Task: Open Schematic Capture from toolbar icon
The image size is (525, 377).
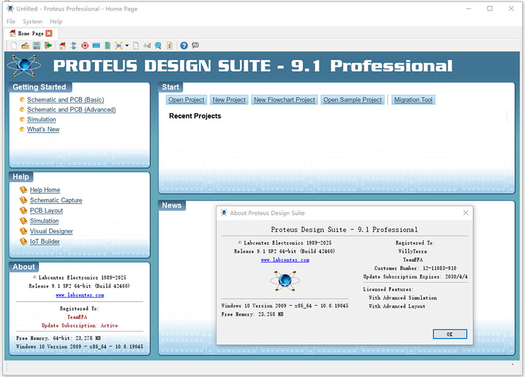Action: [73, 46]
